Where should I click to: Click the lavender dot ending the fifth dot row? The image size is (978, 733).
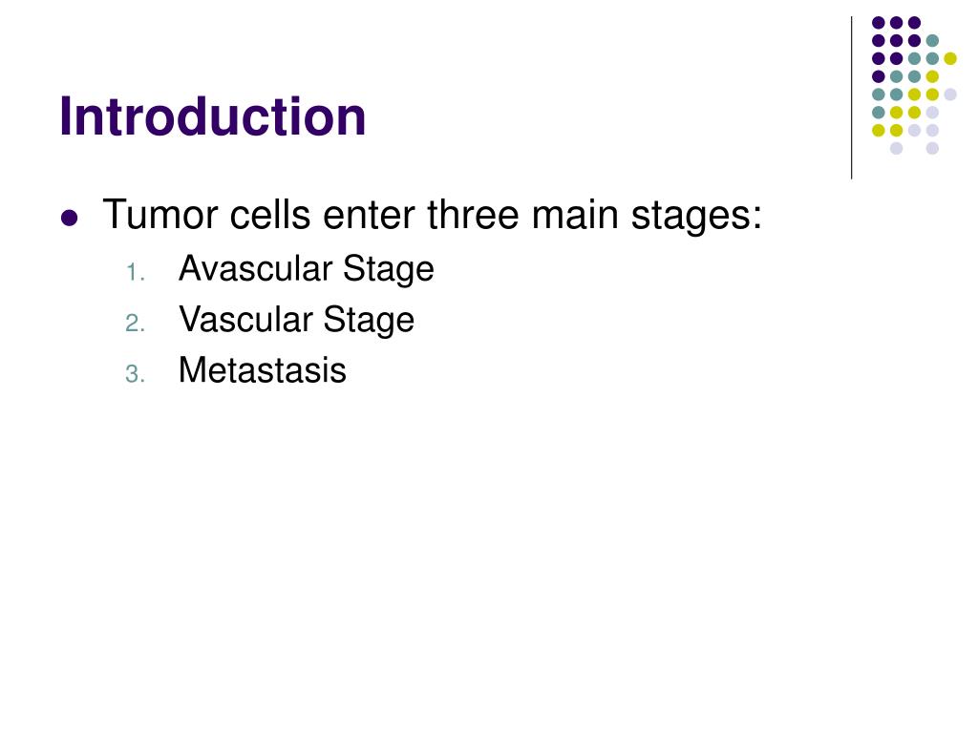950,94
